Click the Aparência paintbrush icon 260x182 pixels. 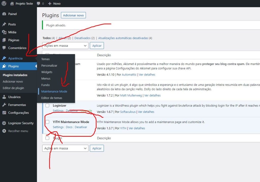pos(4,58)
